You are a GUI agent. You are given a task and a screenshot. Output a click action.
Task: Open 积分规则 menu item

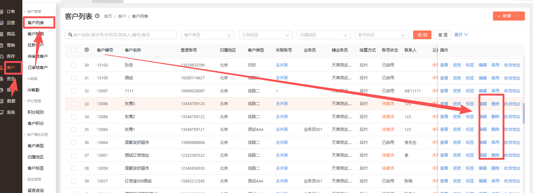pyautogui.click(x=36, y=112)
